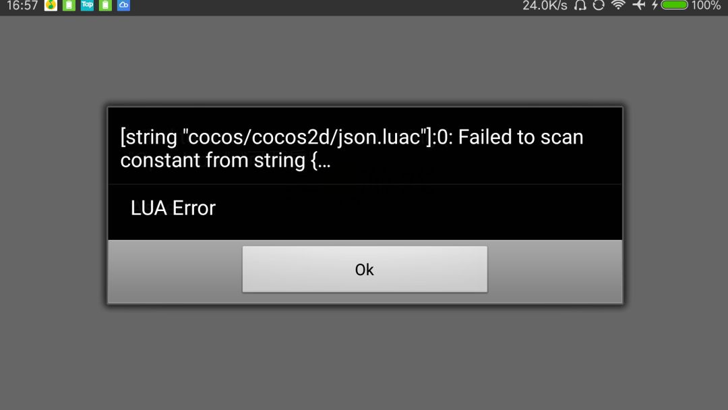
Task: Click the json.luac error message text
Action: [x=351, y=148]
